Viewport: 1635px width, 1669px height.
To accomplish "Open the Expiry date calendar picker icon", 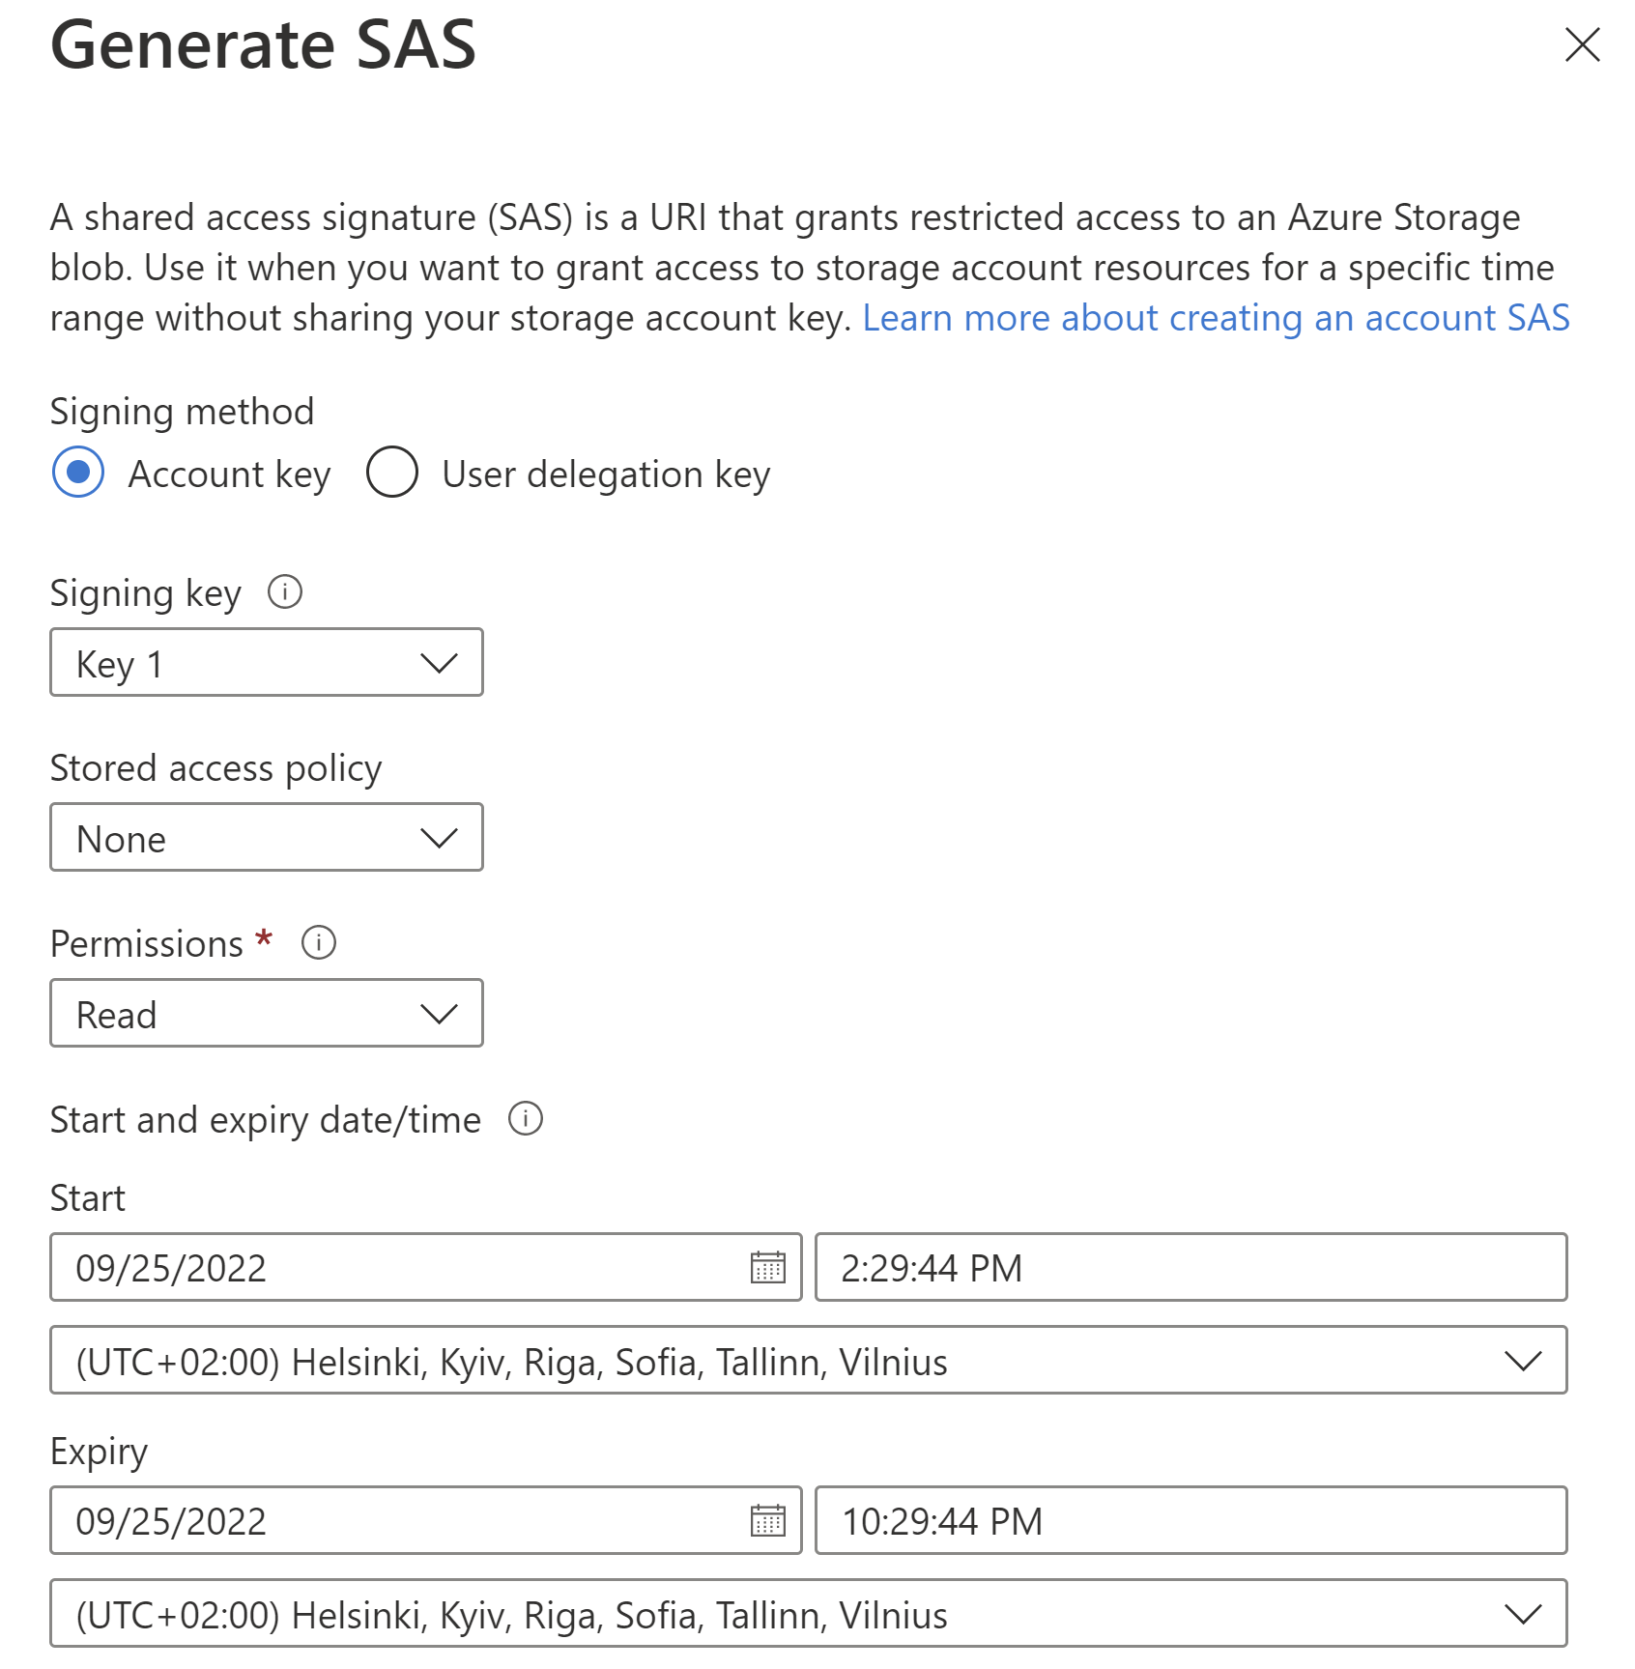I will (768, 1520).
